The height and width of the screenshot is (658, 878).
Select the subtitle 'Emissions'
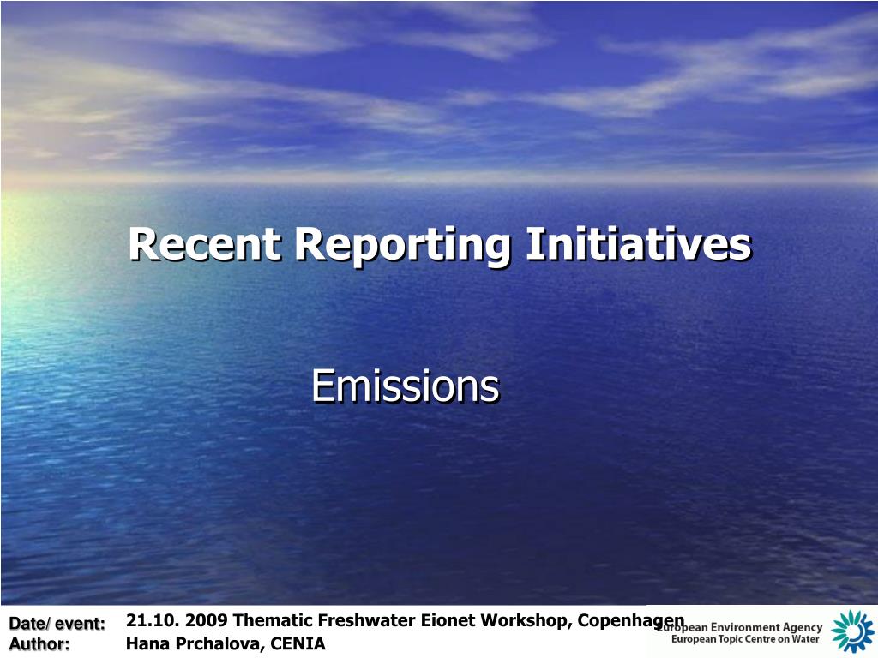click(x=406, y=386)
